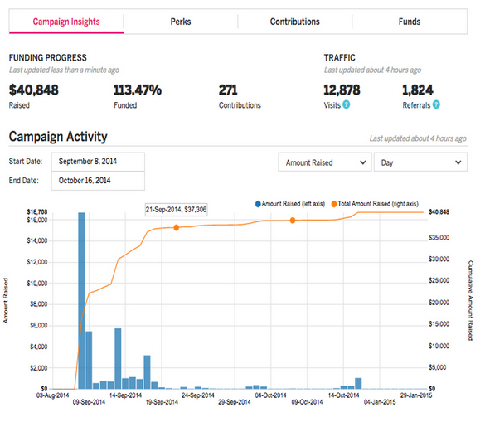Viewport: 485px width, 422px height.
Task: Select the orange point near 07-Oct-2014
Action: click(x=293, y=221)
